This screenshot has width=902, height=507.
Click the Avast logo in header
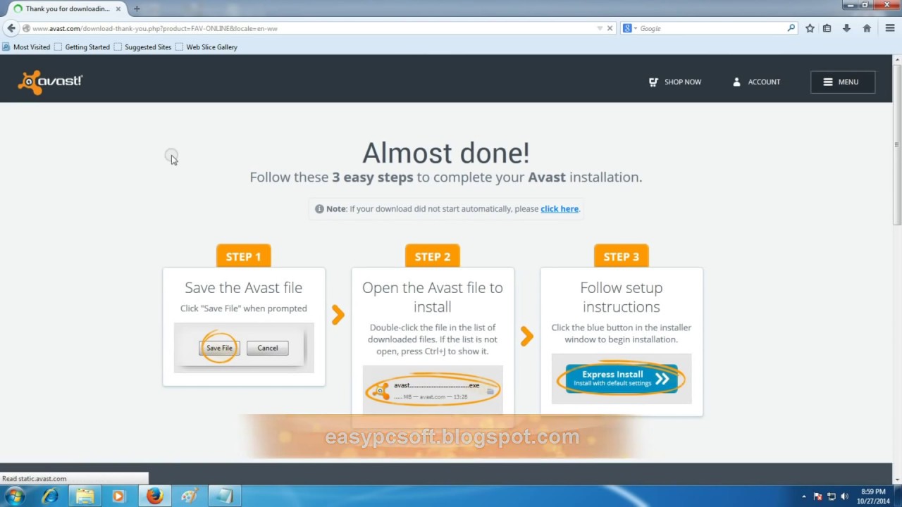click(x=50, y=82)
